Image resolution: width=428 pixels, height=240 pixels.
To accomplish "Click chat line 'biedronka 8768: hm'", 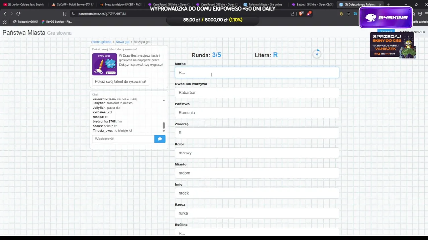I will click(x=107, y=121).
